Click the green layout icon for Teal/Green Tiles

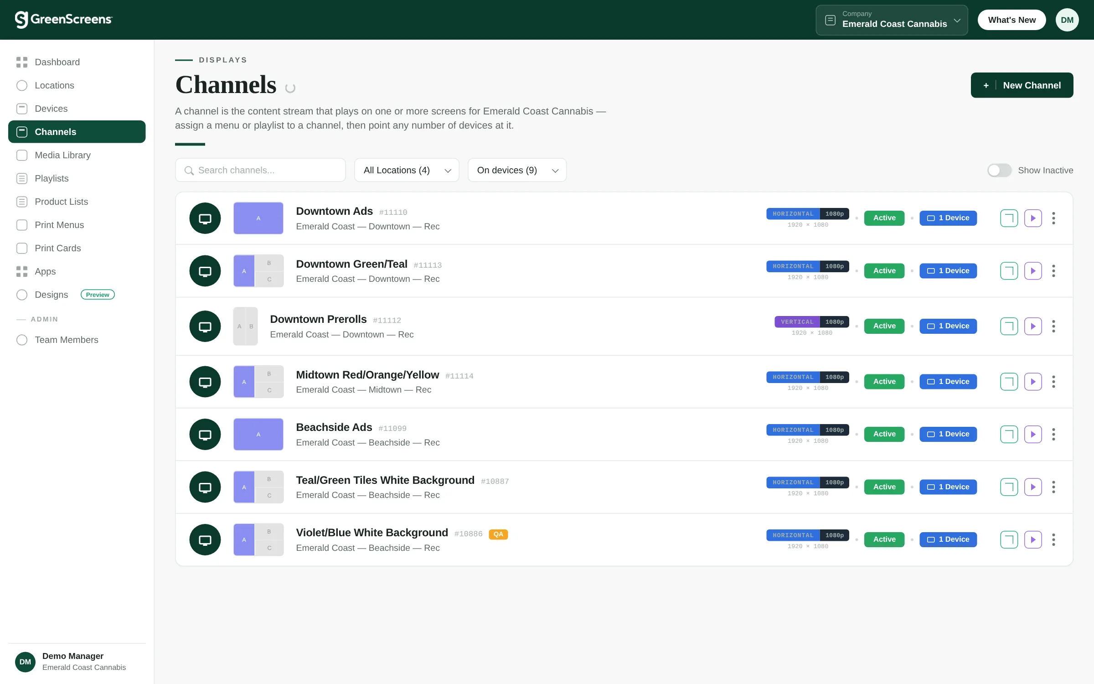tap(1009, 487)
